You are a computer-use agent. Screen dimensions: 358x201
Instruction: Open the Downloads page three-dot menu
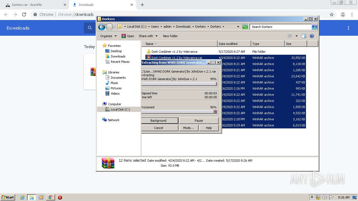(348, 28)
